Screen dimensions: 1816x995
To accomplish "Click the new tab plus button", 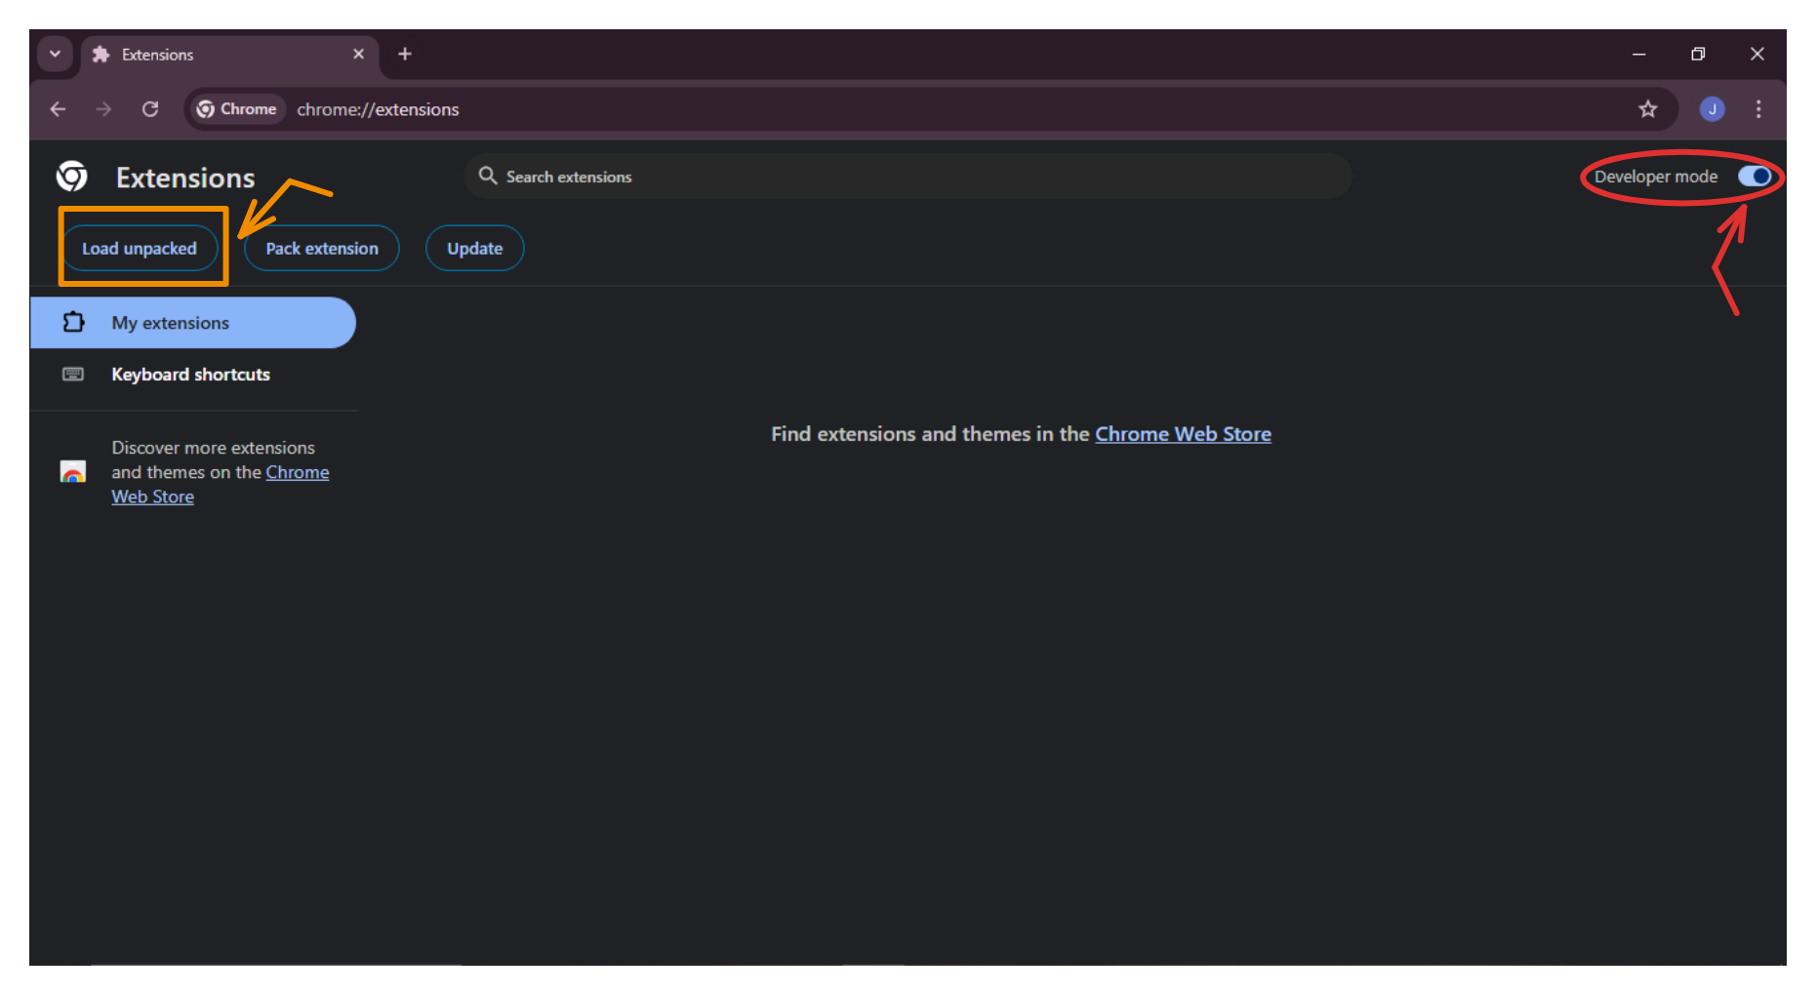I will tap(405, 55).
